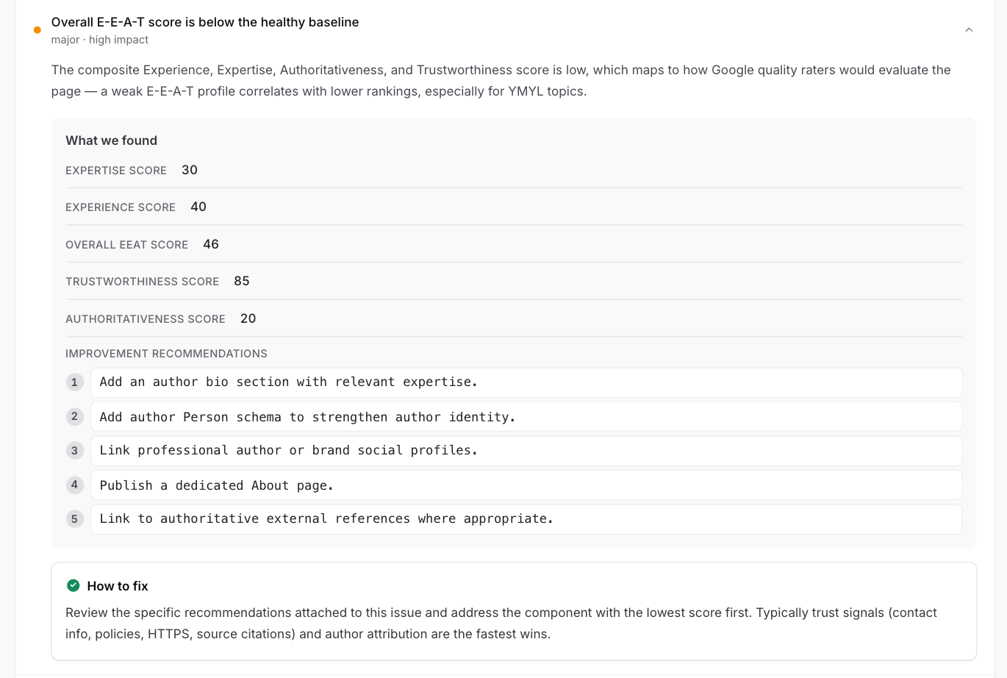
Task: Collapse the E-E-A-T issue chevron
Action: click(x=969, y=30)
